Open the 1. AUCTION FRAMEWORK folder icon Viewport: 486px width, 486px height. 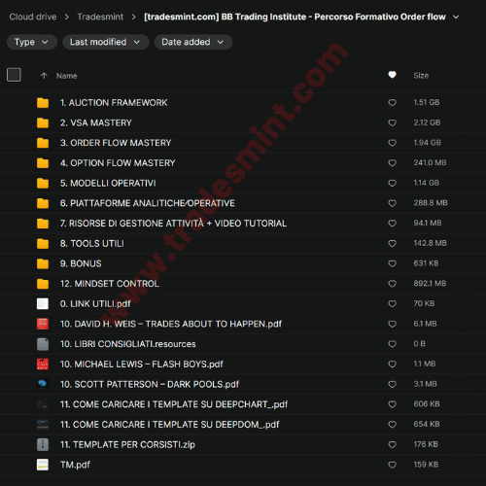click(43, 103)
